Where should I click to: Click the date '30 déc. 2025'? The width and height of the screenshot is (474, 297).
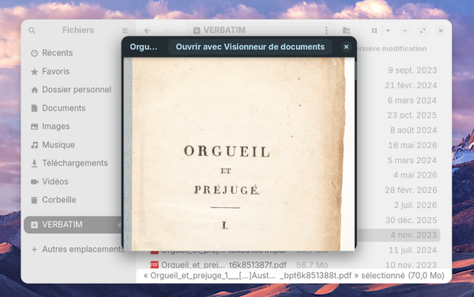point(411,220)
